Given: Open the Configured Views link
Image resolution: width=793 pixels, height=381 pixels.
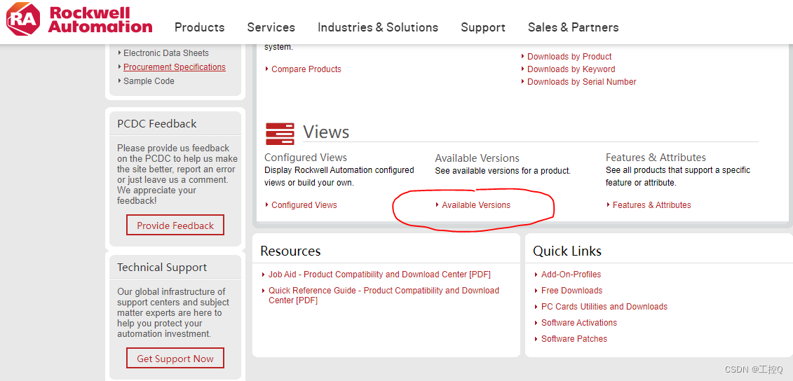Looking at the screenshot, I should (x=304, y=205).
